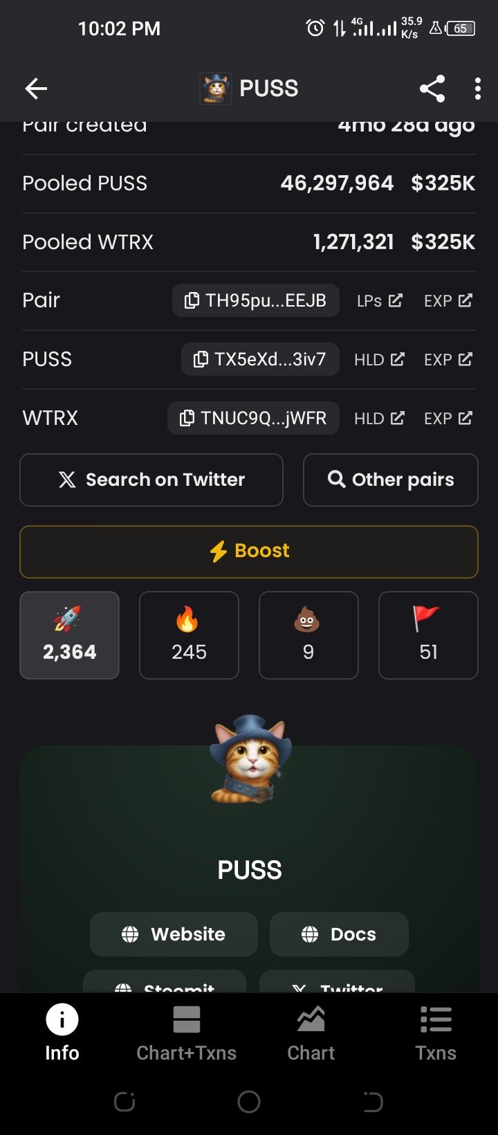
Task: Copy the PUSS token address TX5eXd...3iv7
Action: point(260,359)
